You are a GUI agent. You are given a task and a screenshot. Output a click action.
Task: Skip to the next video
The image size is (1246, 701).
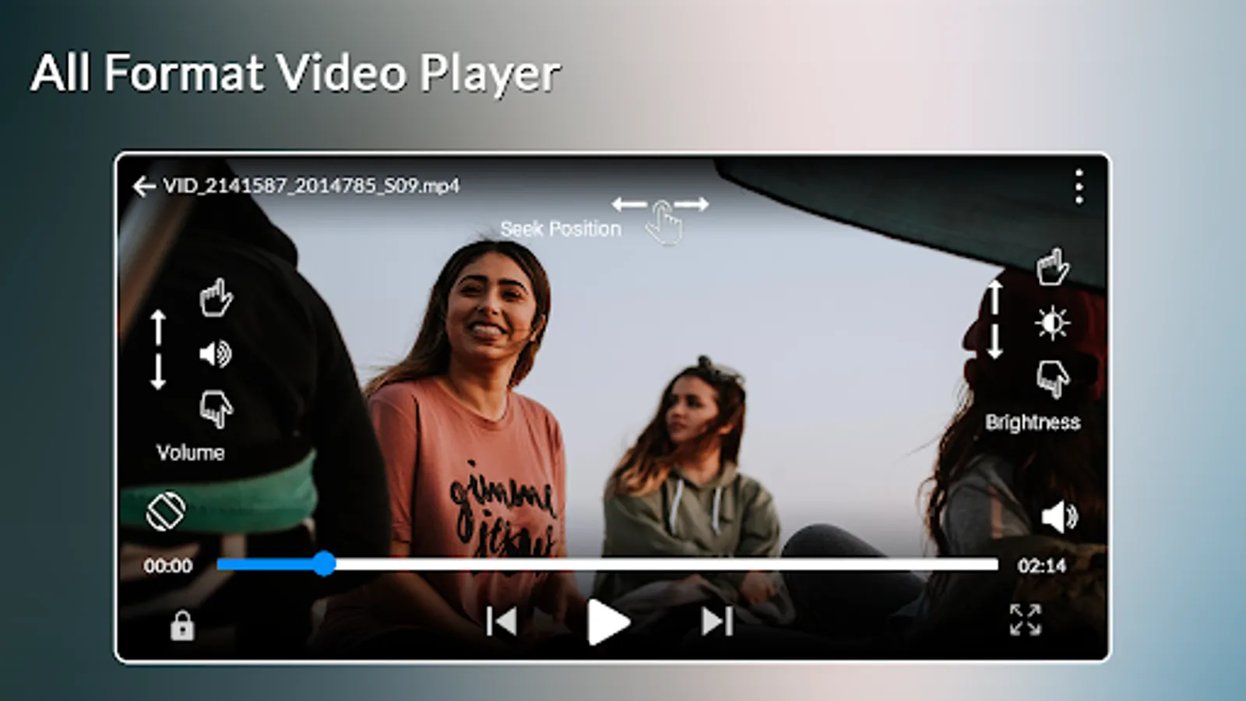(x=716, y=621)
